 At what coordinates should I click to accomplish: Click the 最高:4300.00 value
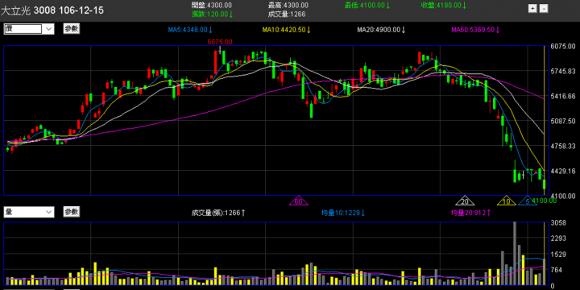pos(288,5)
